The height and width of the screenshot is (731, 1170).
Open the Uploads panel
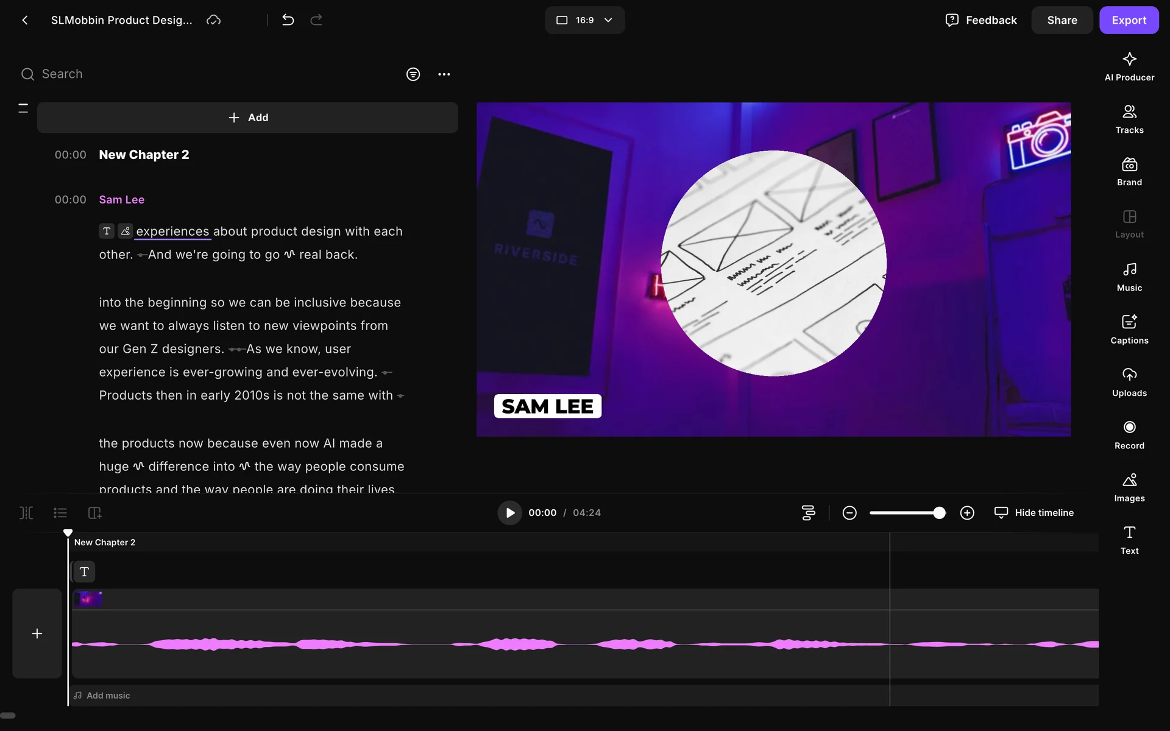point(1129,382)
